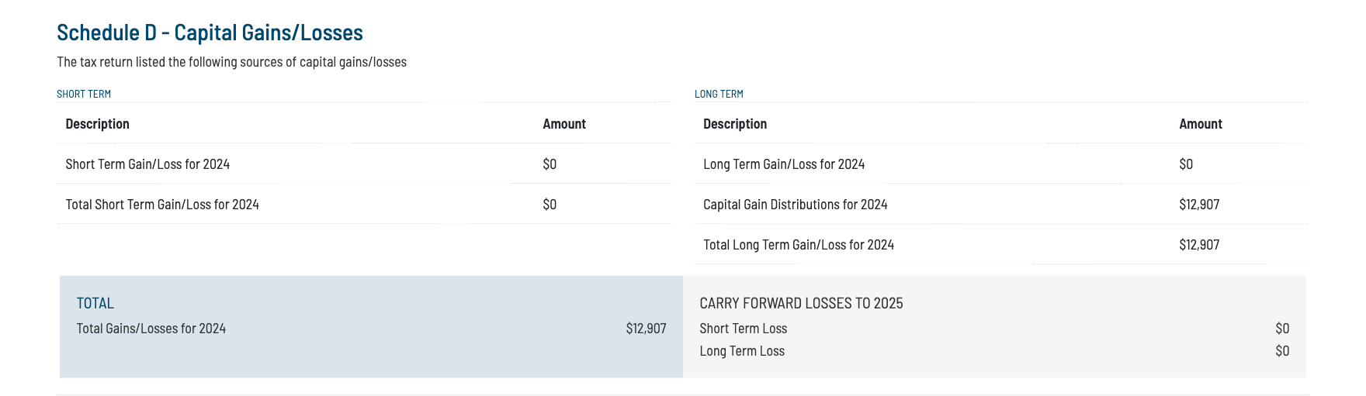Viewport: 1366px width, 396px height.
Task: Select the SHORT TERM section label
Action: tap(84, 94)
